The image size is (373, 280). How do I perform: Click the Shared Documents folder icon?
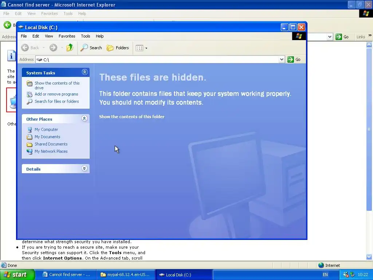(30, 144)
